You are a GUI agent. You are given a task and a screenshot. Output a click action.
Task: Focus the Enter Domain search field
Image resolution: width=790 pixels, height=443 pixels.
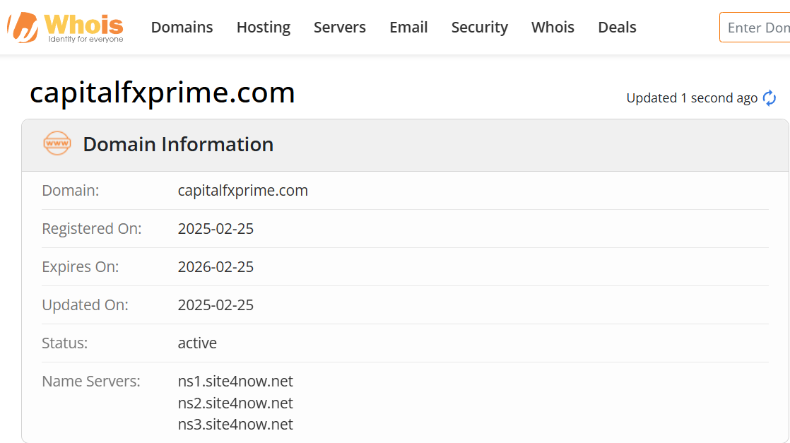[755, 28]
